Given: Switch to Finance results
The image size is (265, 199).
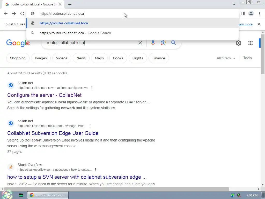Looking at the screenshot, I should coord(159,58).
